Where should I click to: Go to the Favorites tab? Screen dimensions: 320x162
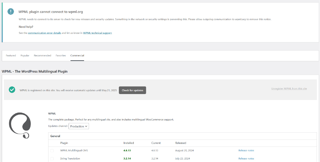(61, 56)
